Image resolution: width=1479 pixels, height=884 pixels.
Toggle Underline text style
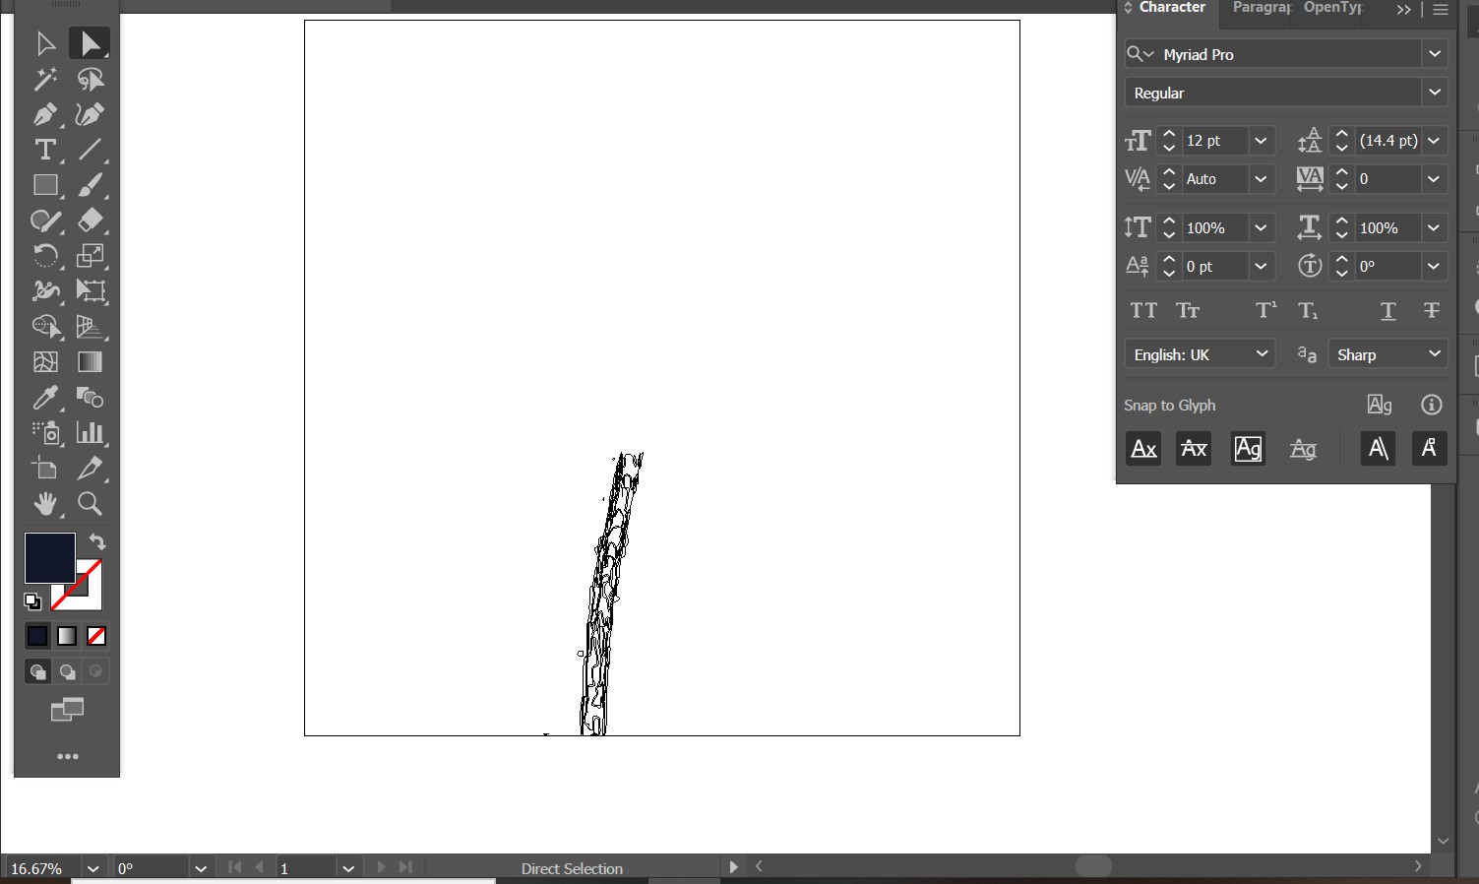(x=1388, y=311)
